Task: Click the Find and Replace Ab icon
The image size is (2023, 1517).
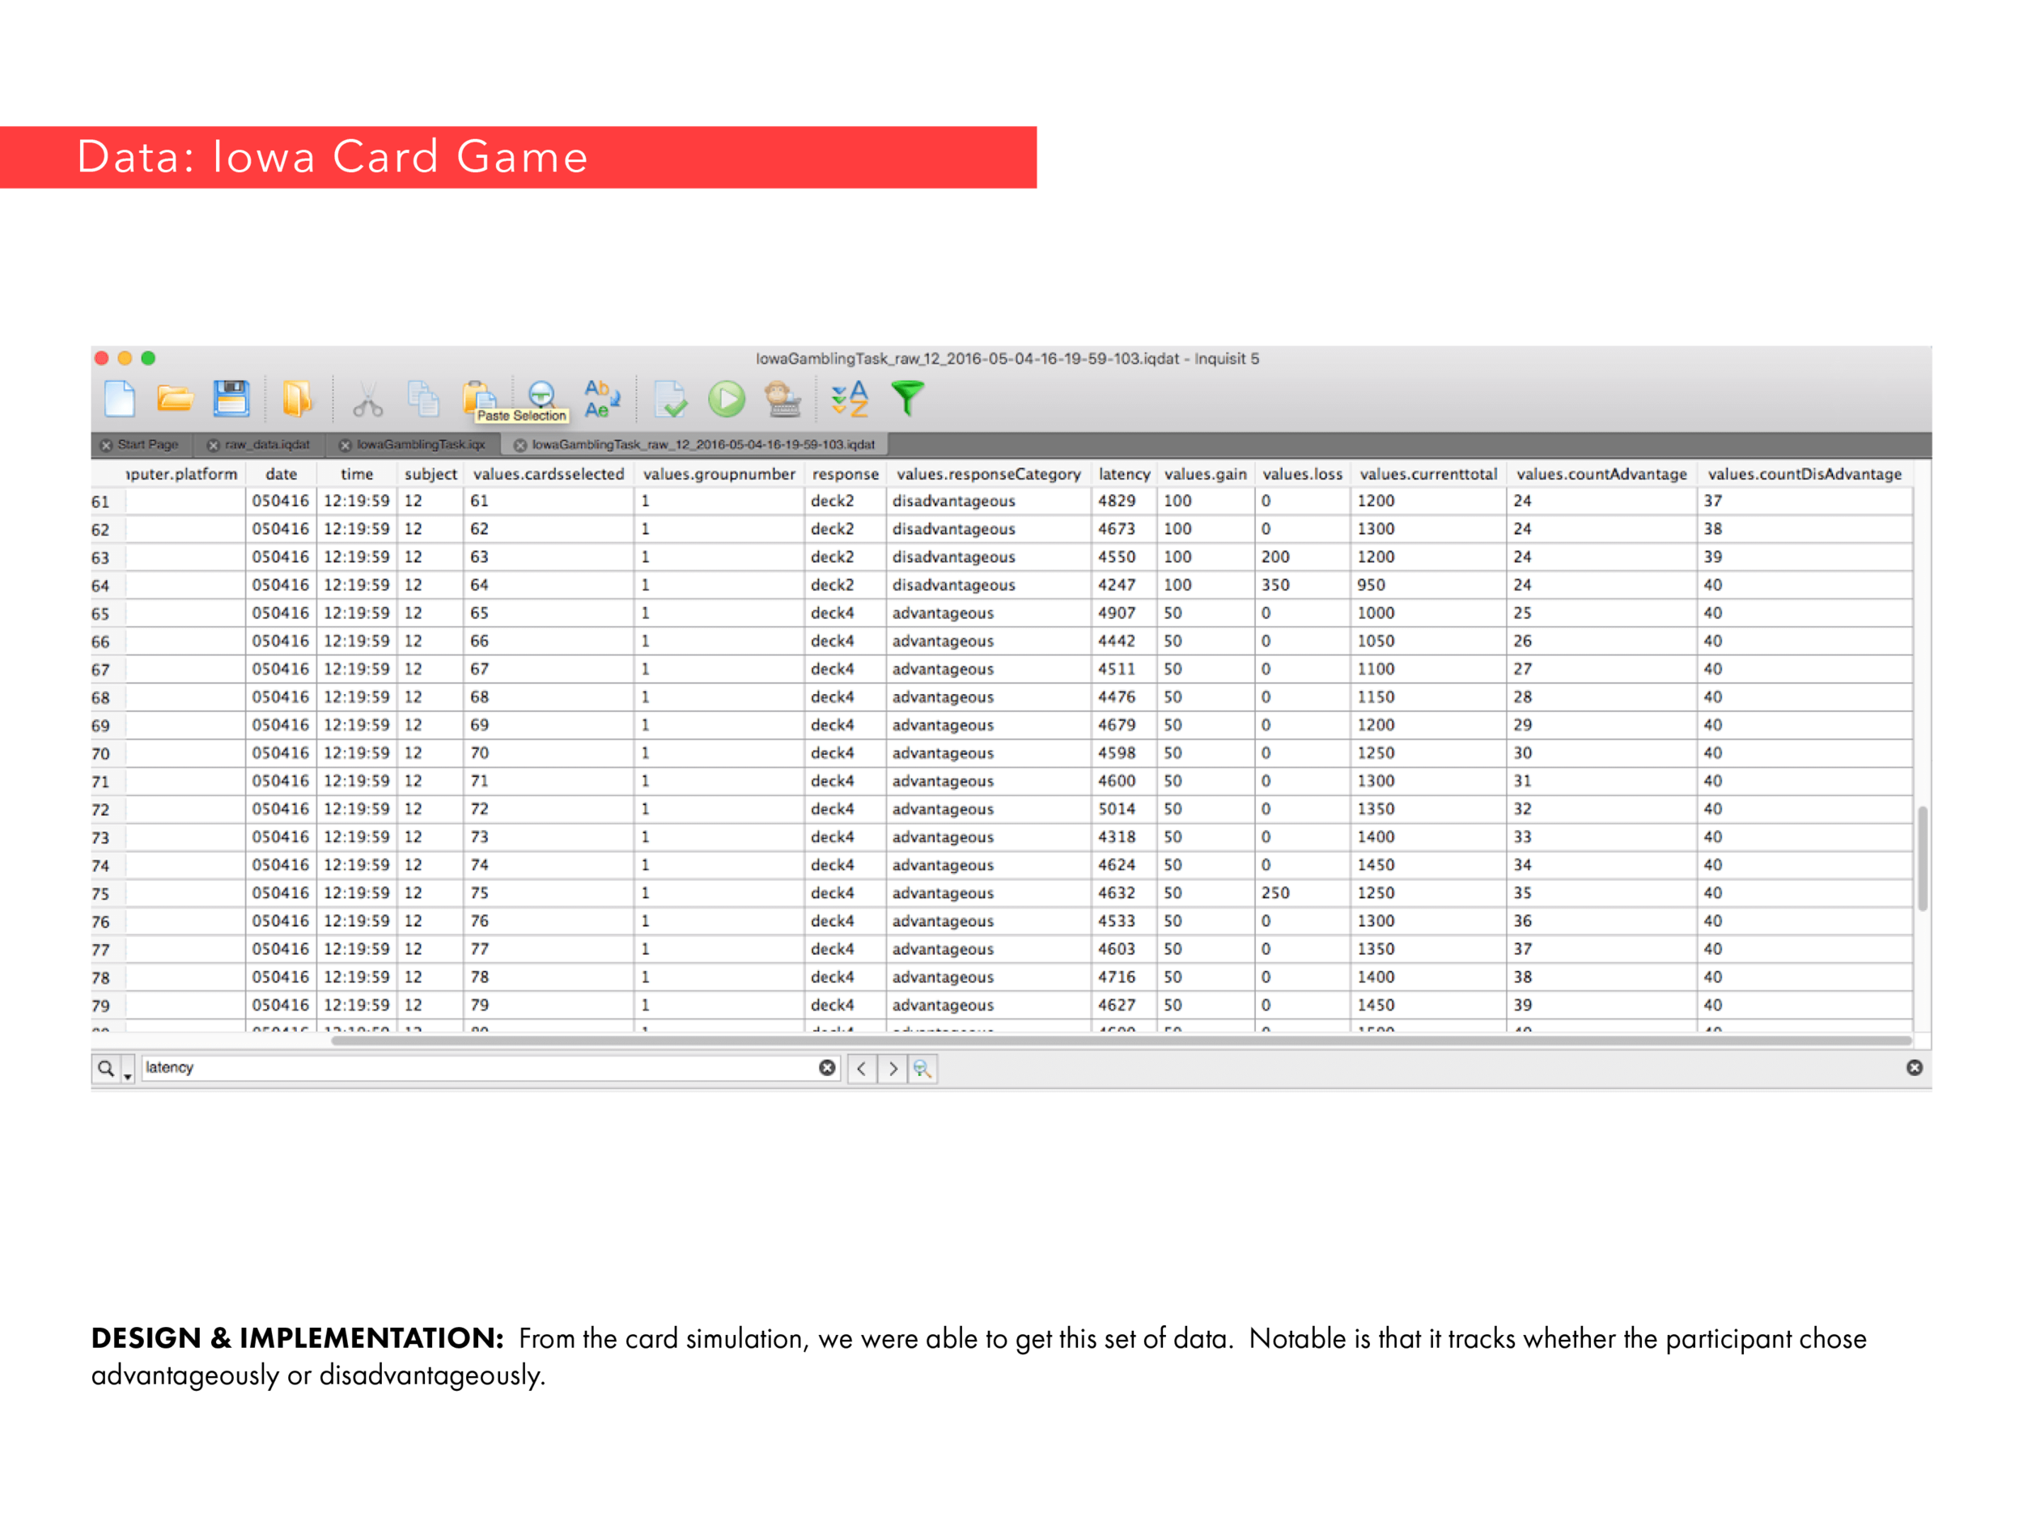Action: click(601, 399)
